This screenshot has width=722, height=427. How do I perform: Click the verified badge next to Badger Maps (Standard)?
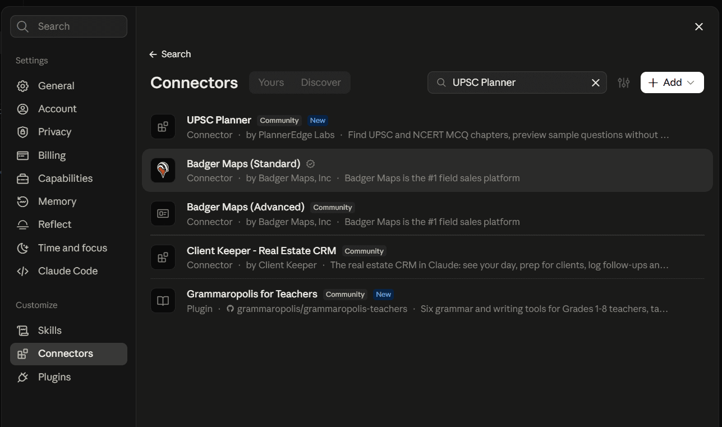click(311, 164)
